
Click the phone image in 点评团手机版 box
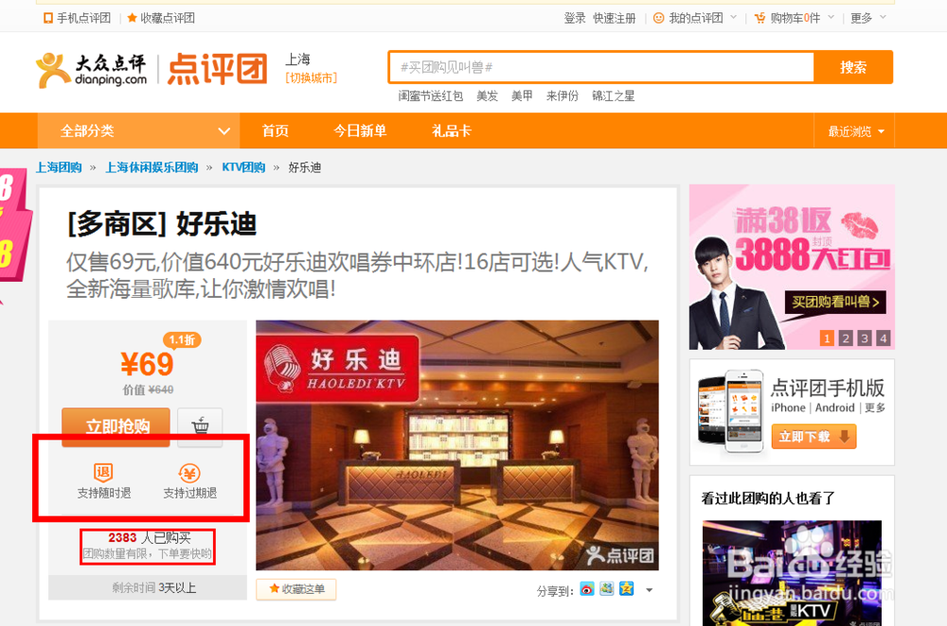click(730, 411)
